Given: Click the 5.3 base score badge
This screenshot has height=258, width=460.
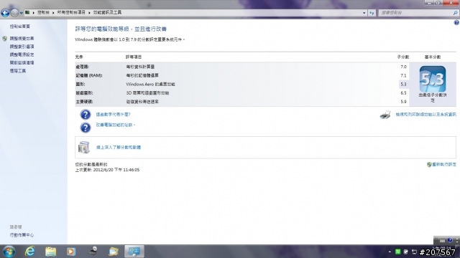Looking at the screenshot, I should [433, 79].
